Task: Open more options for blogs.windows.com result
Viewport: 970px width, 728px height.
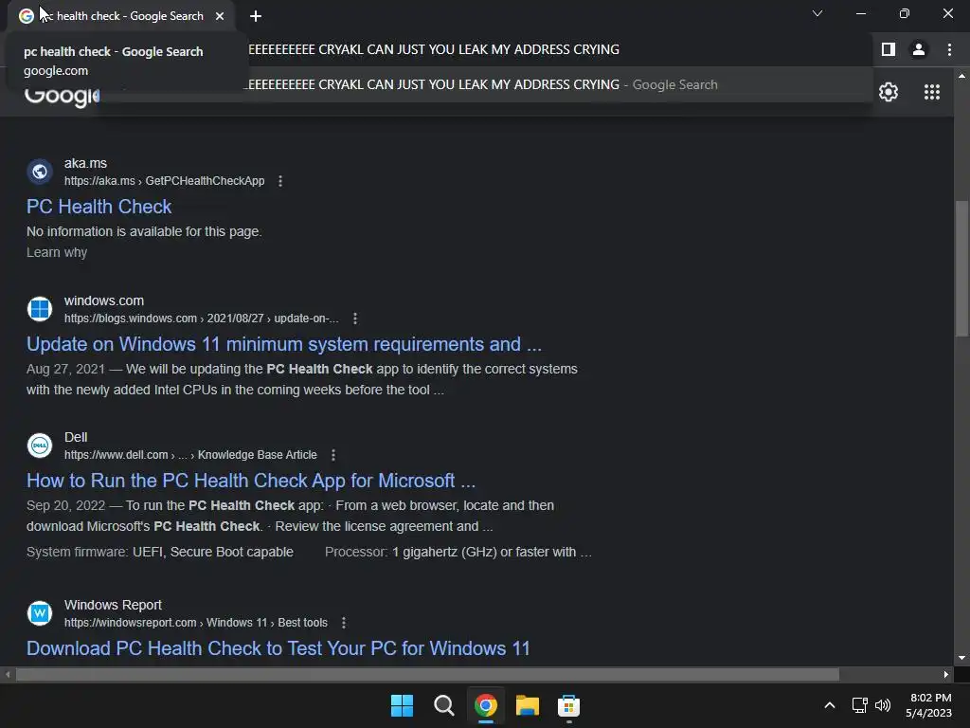Action: [x=355, y=318]
